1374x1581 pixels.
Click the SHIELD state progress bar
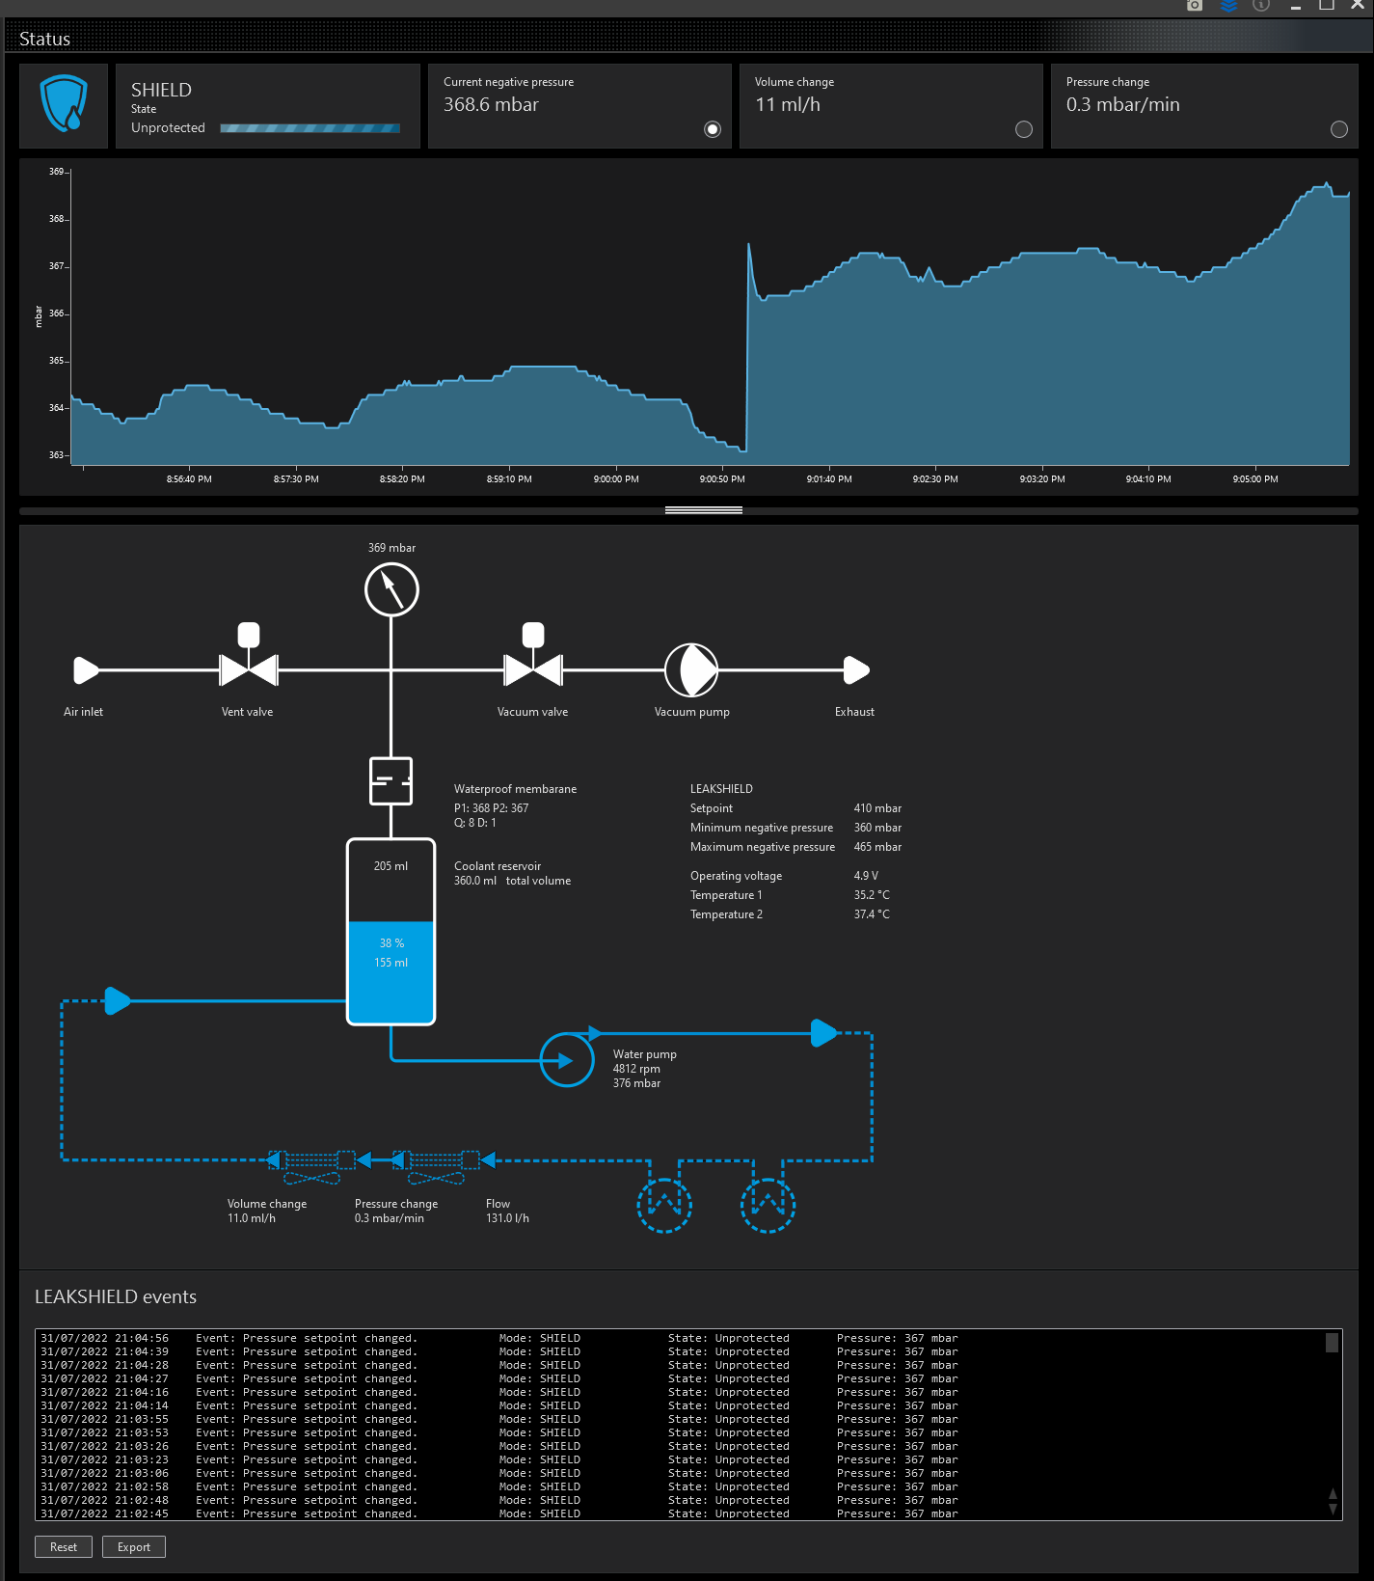point(310,128)
